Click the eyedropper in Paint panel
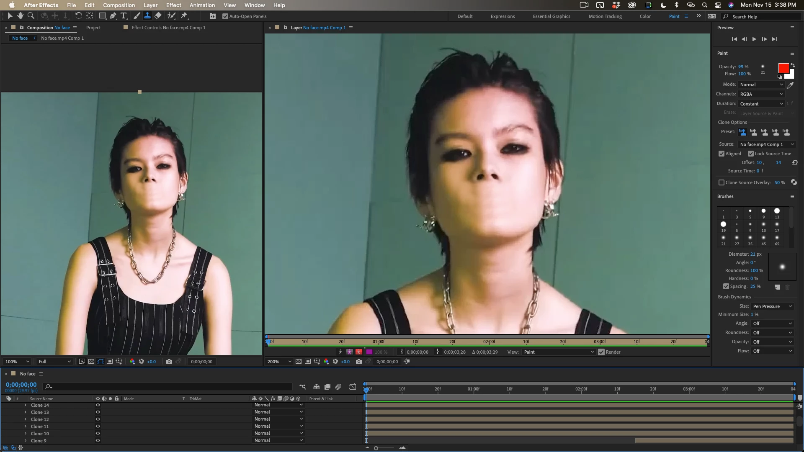This screenshot has width=804, height=452. pyautogui.click(x=790, y=85)
